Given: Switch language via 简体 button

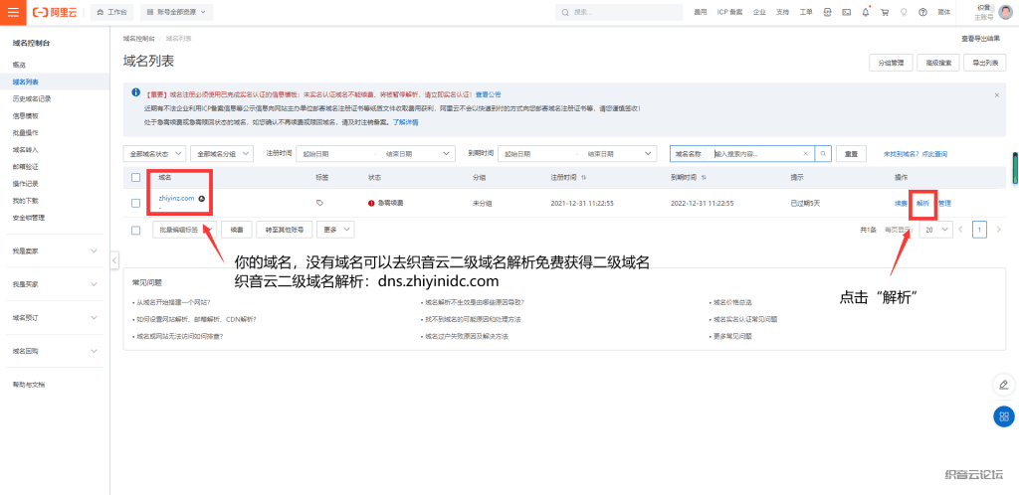Looking at the screenshot, I should (x=943, y=12).
